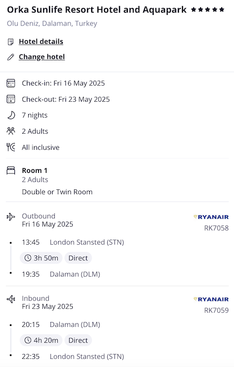Screen dimensions: 234x367
Task: Click the bed icon for Room 1
Action: pyautogui.click(x=11, y=170)
